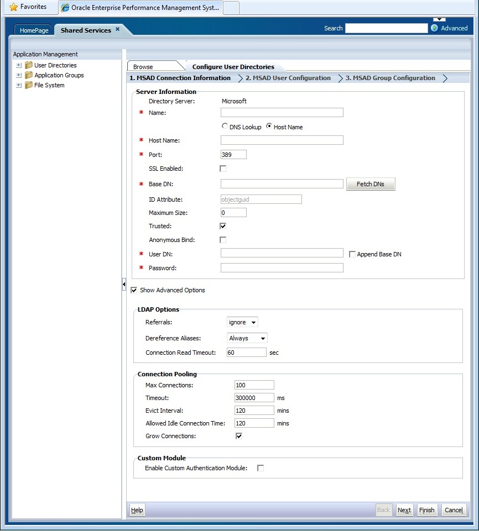The image size is (479, 531).
Task: Open the dropdown arrow above Advanced
Action: [x=439, y=19]
